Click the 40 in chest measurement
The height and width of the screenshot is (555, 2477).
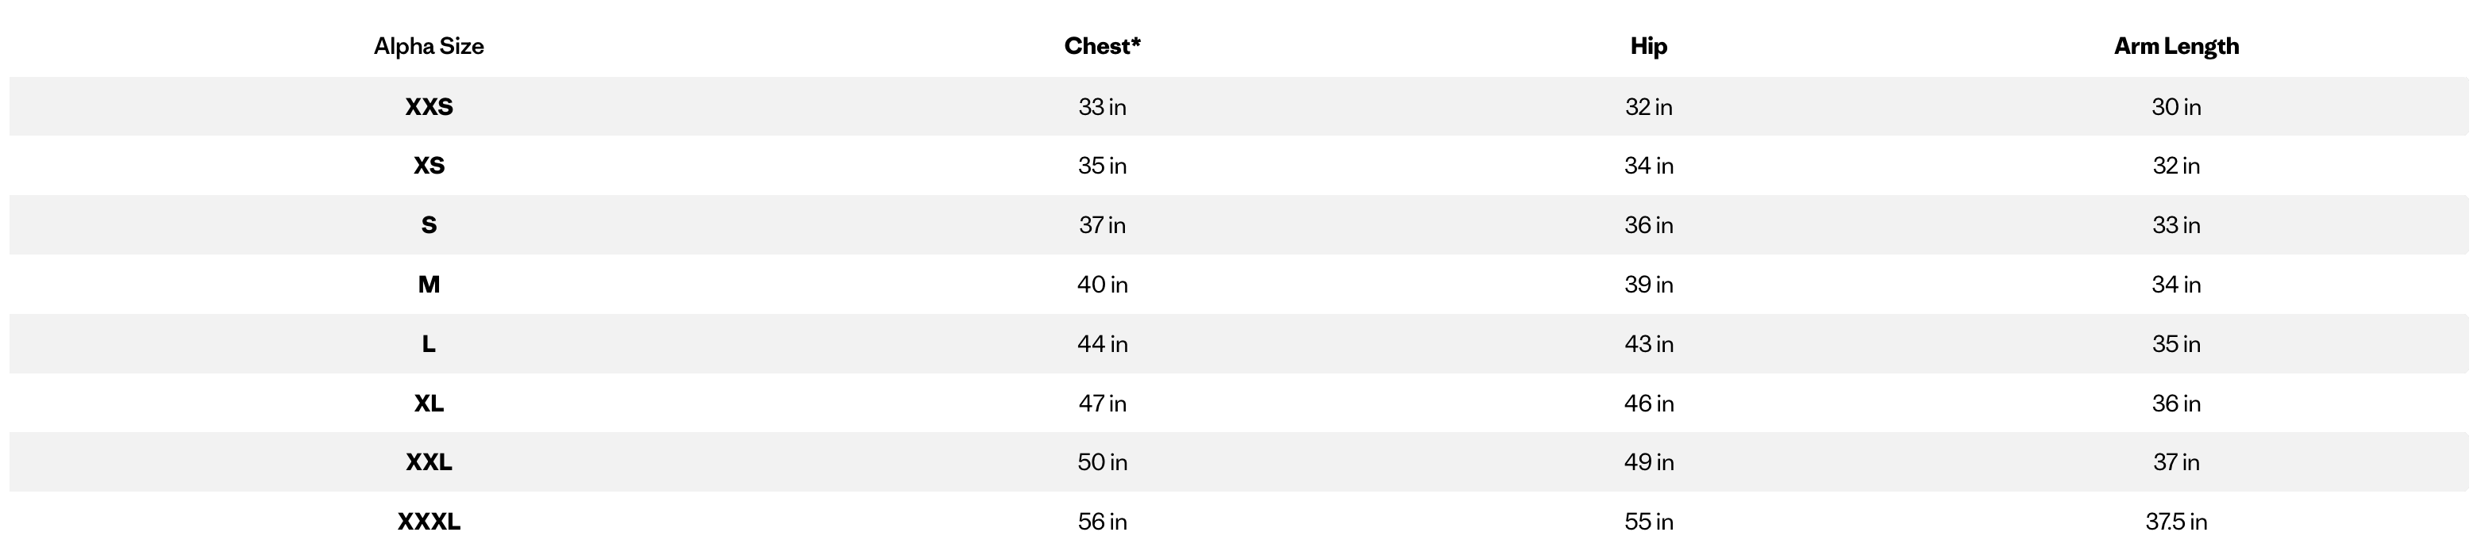tap(1102, 285)
